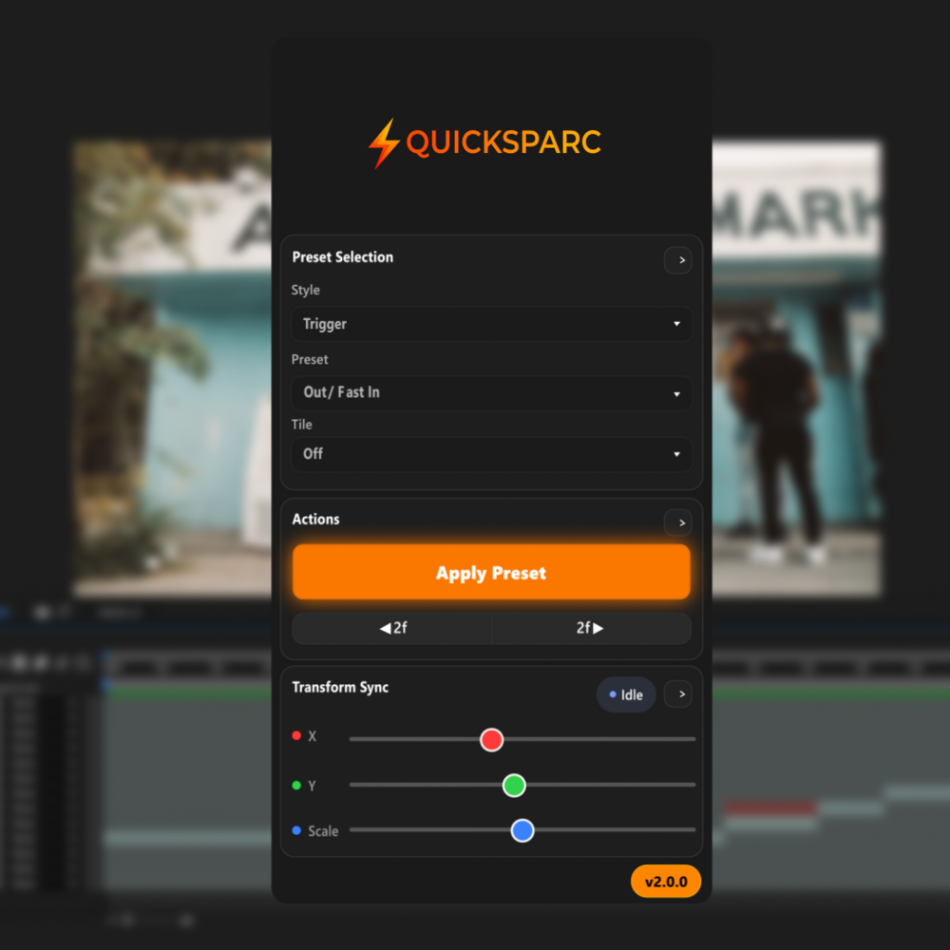This screenshot has width=950, height=950.
Task: Click the green Y slider handle
Action: 514,785
